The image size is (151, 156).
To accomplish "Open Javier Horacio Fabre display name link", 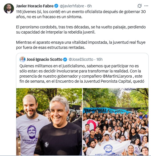I will click(35, 6).
